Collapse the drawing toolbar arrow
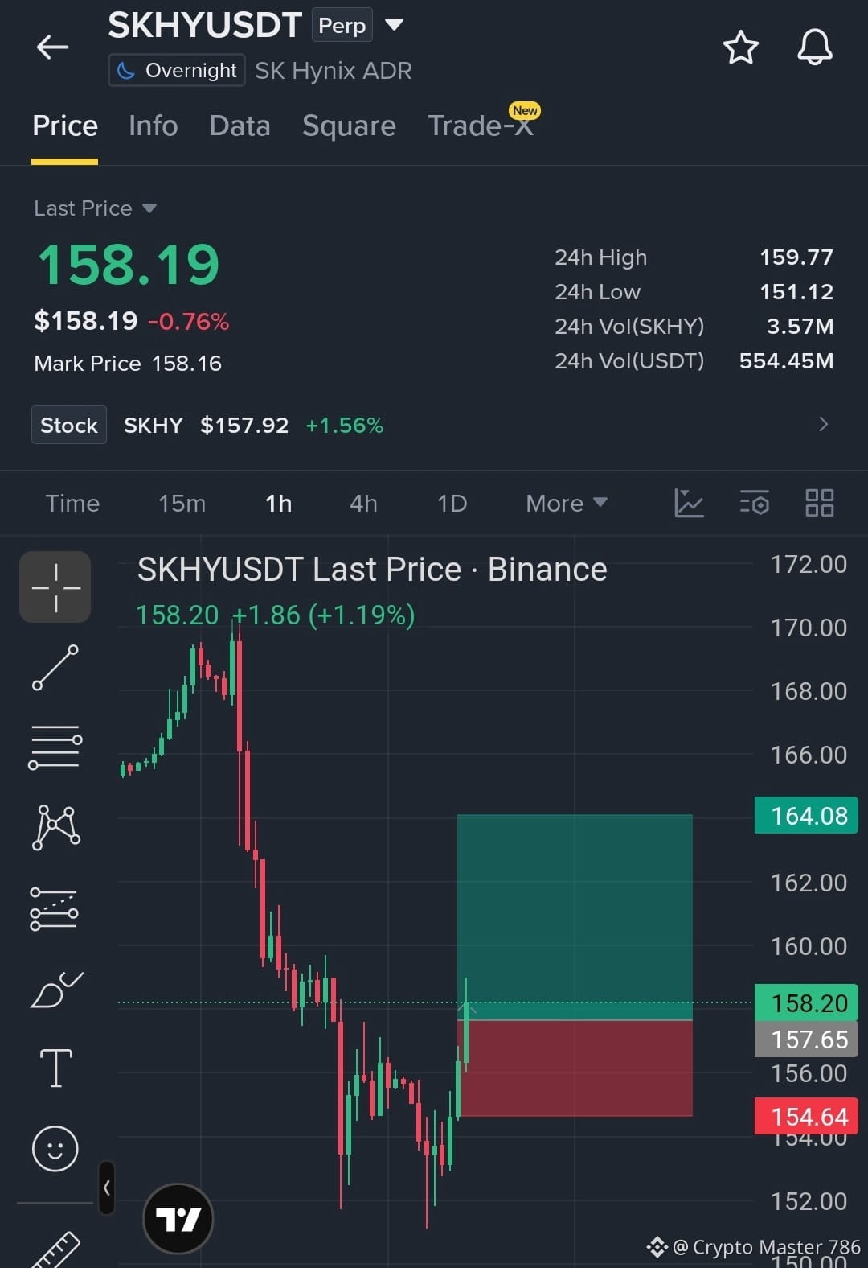Screen dimensions: 868x1268 (x=106, y=1188)
